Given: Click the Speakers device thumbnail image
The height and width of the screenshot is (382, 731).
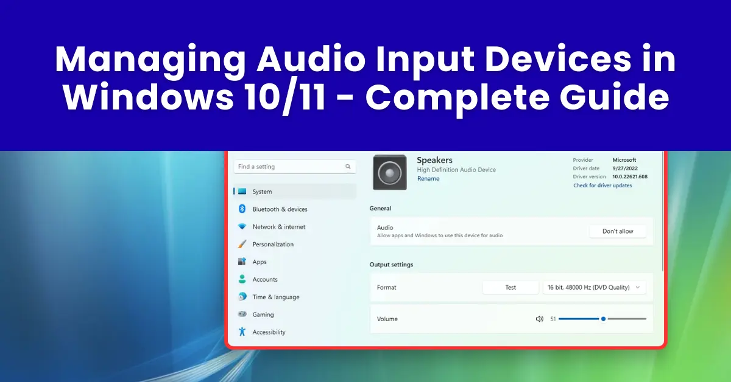Looking at the screenshot, I should 389,172.
